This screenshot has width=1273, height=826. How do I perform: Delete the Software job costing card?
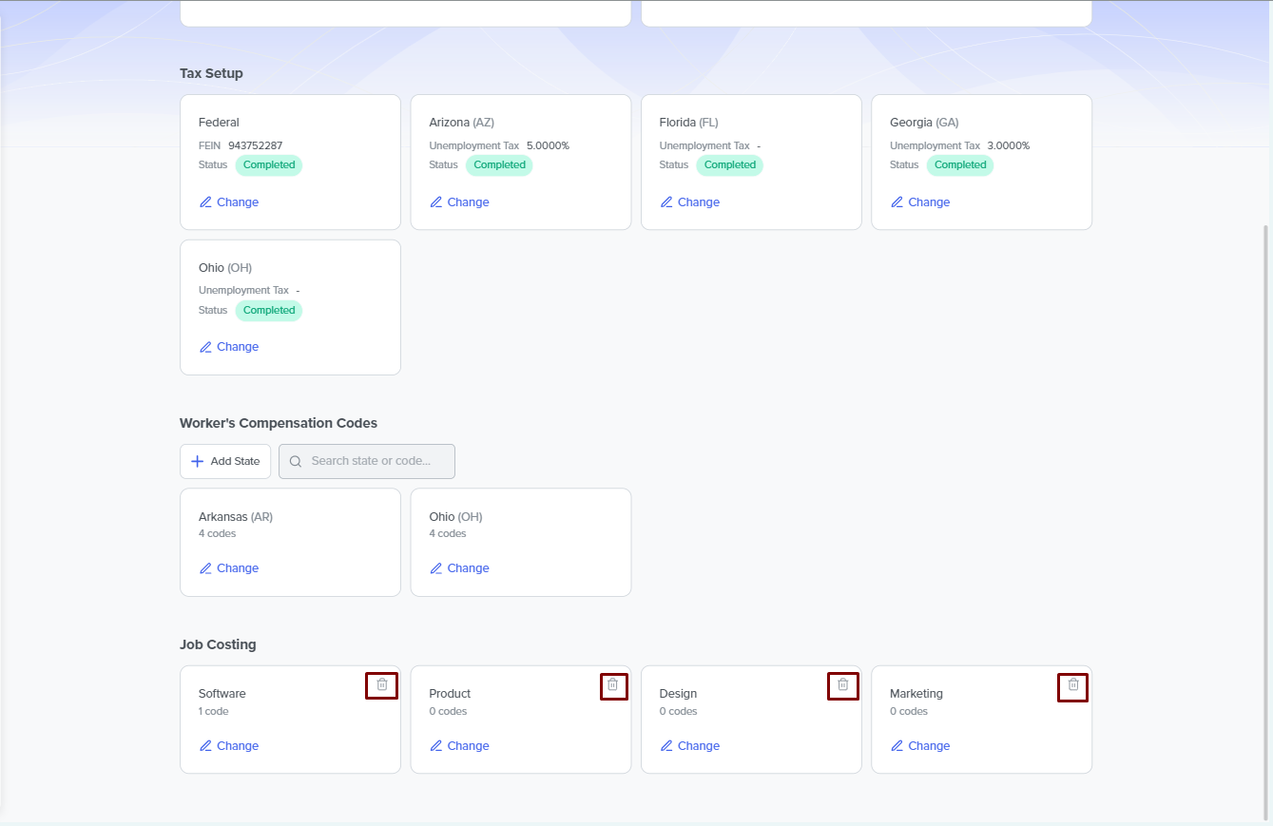(381, 685)
